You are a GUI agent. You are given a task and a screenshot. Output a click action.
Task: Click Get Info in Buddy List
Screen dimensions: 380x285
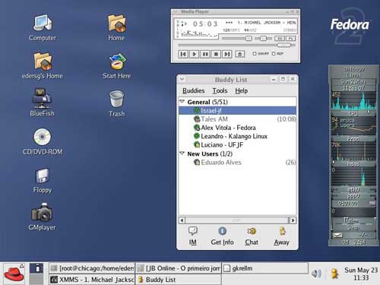tap(222, 236)
